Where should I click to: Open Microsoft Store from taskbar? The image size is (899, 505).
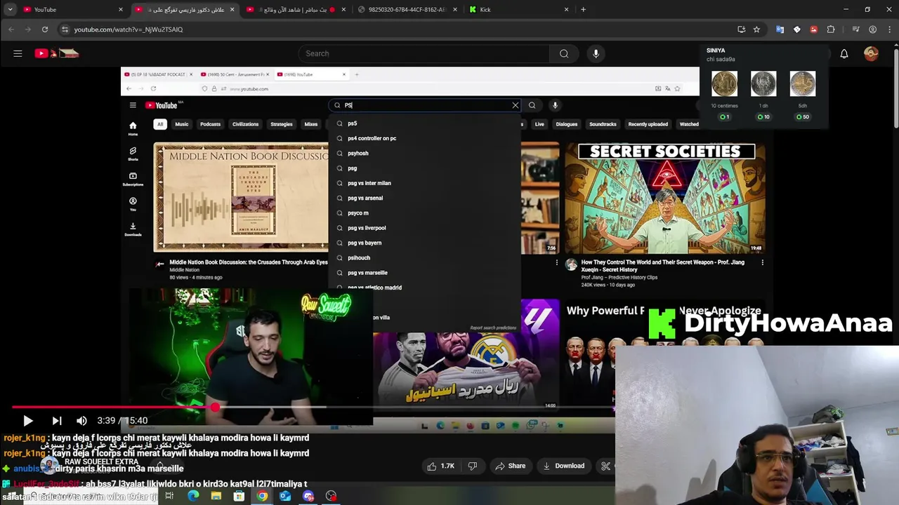coord(239,496)
